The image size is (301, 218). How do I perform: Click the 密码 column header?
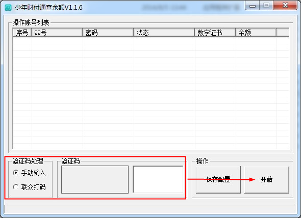pyautogui.click(x=108, y=33)
